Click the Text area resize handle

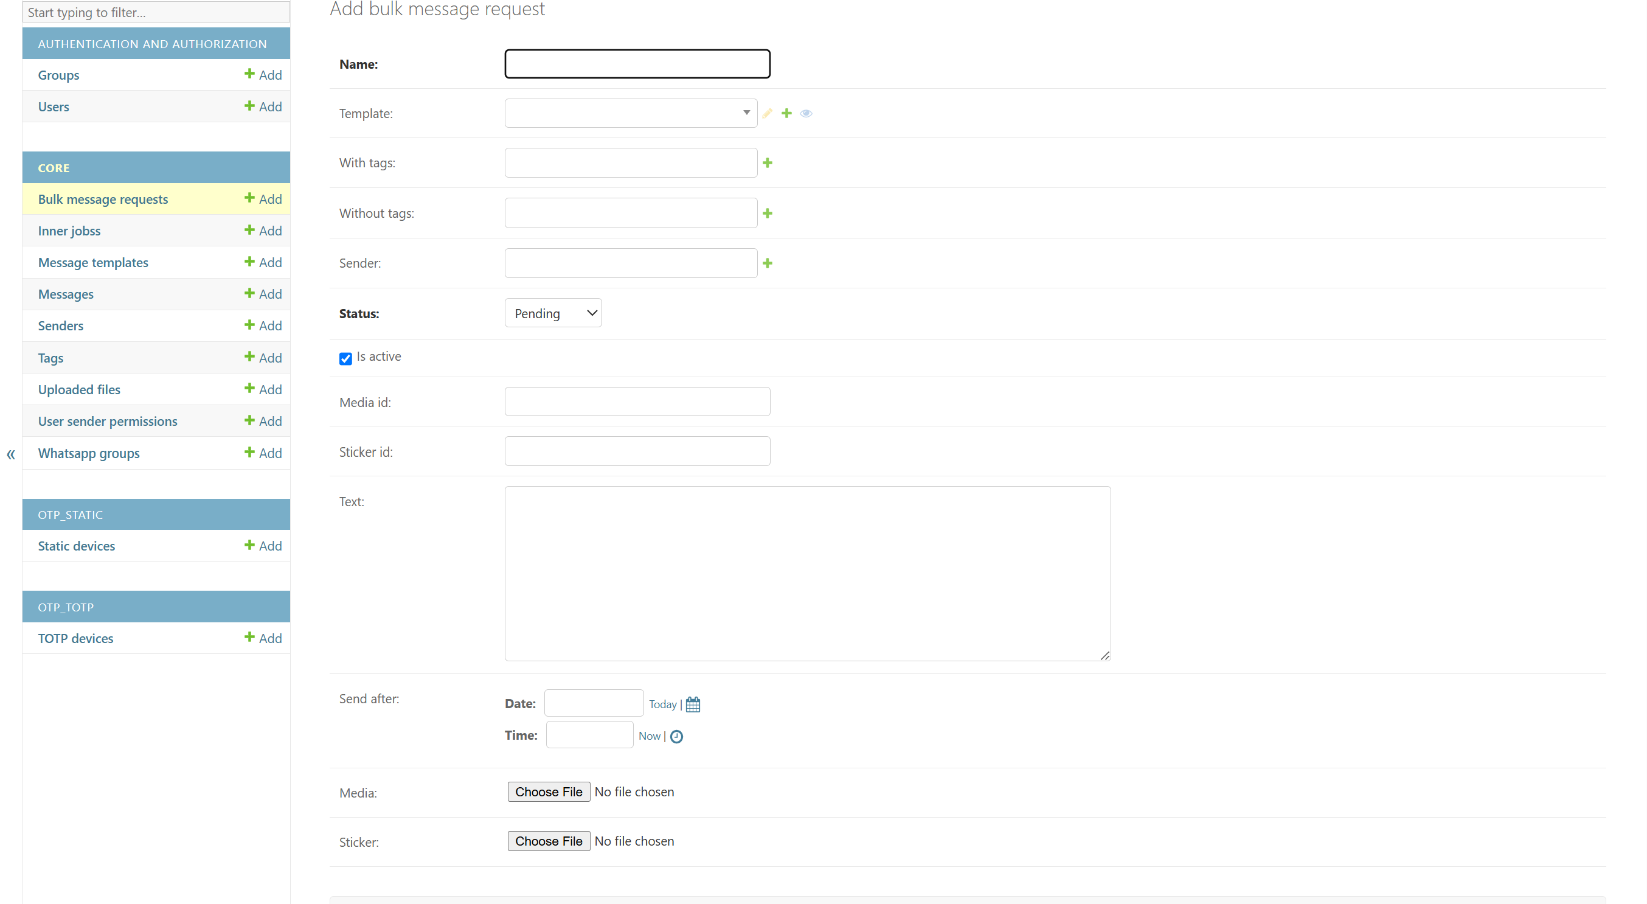pyautogui.click(x=1105, y=655)
